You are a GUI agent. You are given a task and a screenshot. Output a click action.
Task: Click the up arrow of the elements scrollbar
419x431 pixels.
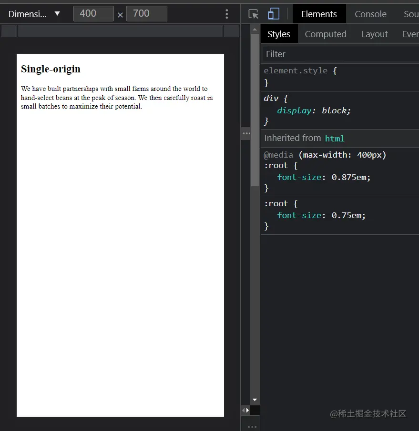pos(255,29)
